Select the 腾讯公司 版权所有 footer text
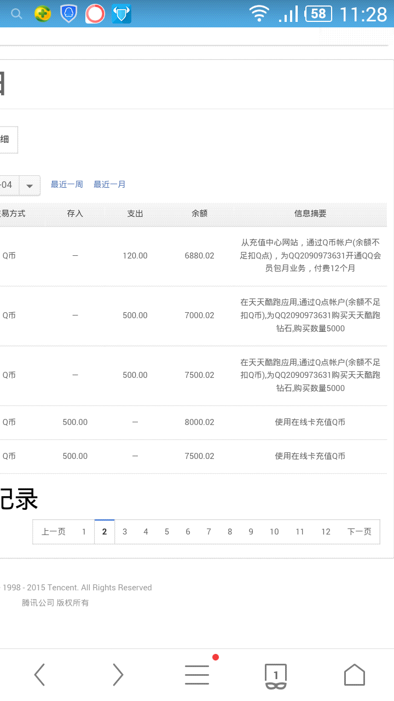Image resolution: width=394 pixels, height=701 pixels. coord(55,603)
